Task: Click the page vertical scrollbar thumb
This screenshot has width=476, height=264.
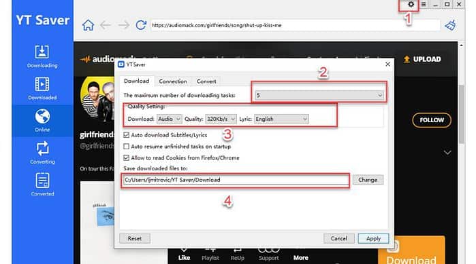Action: click(x=461, y=114)
